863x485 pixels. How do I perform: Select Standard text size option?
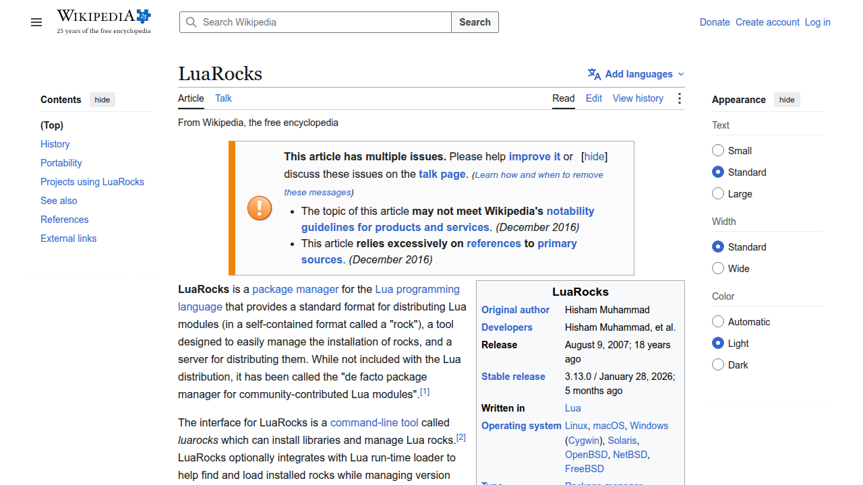pyautogui.click(x=718, y=172)
